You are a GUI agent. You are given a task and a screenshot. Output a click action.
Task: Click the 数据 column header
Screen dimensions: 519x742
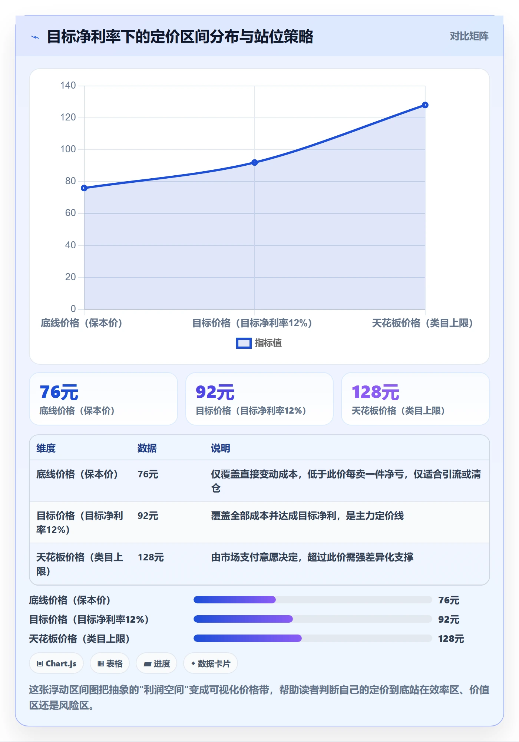coord(147,448)
